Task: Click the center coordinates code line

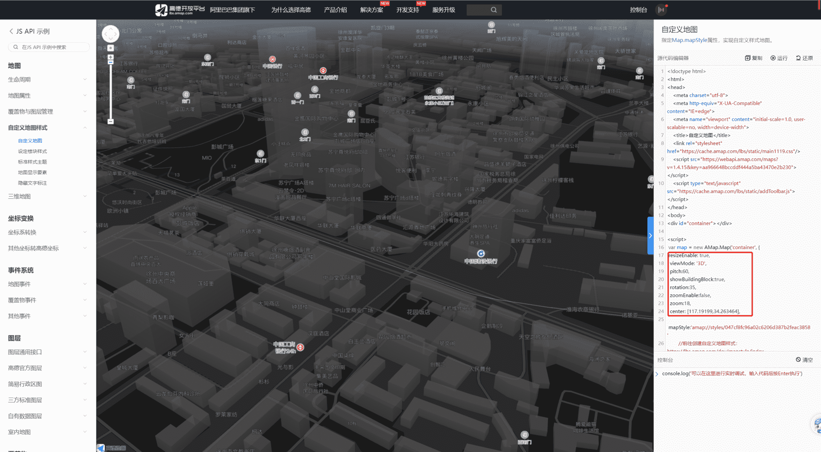Action: tap(705, 311)
